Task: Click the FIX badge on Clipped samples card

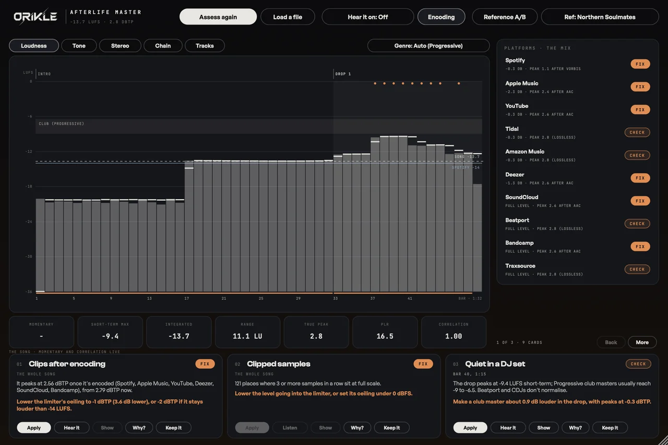Action: coord(423,364)
